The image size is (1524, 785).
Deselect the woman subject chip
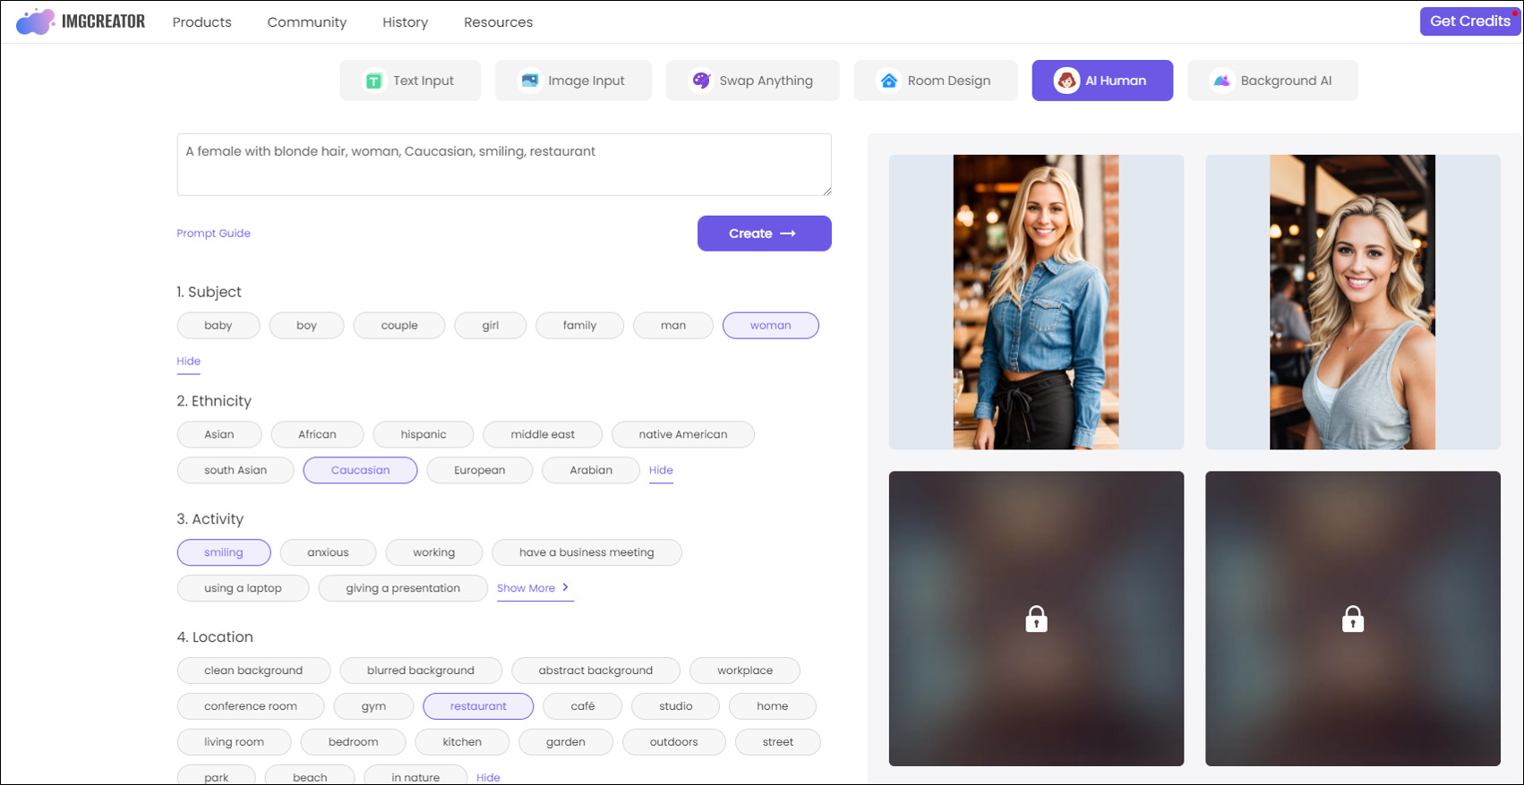(771, 326)
